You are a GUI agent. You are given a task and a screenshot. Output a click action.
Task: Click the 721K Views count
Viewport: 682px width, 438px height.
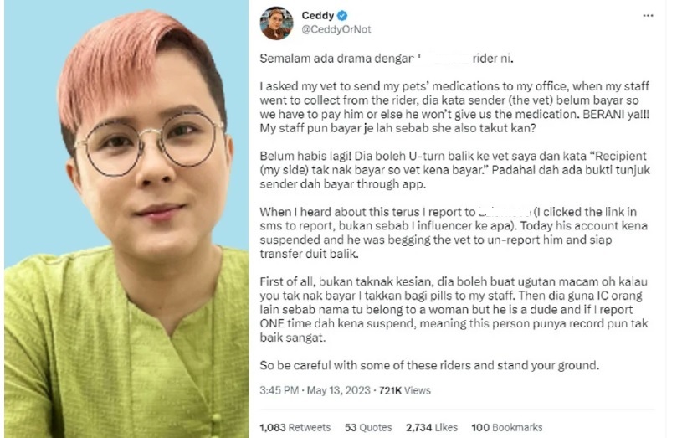pyautogui.click(x=404, y=390)
